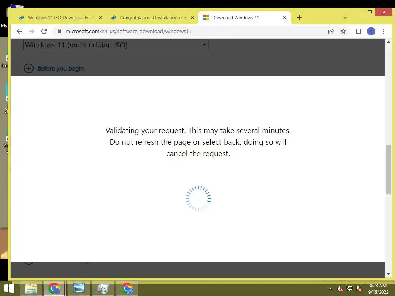Show hidden tray icons arrow
The image size is (395, 296).
331,289
